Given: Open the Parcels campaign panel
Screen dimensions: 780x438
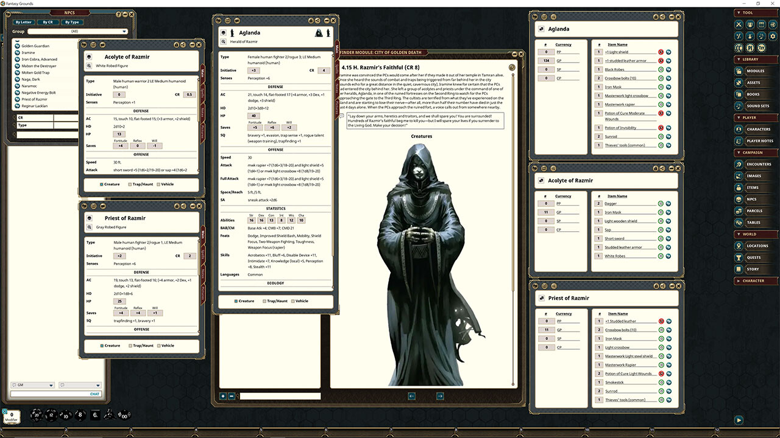Looking at the screenshot, I should click(759, 210).
